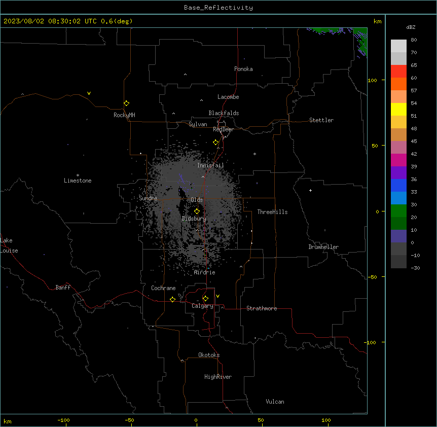Click the Olds city label
Screen dimensions: 437x427
pyautogui.click(x=197, y=200)
